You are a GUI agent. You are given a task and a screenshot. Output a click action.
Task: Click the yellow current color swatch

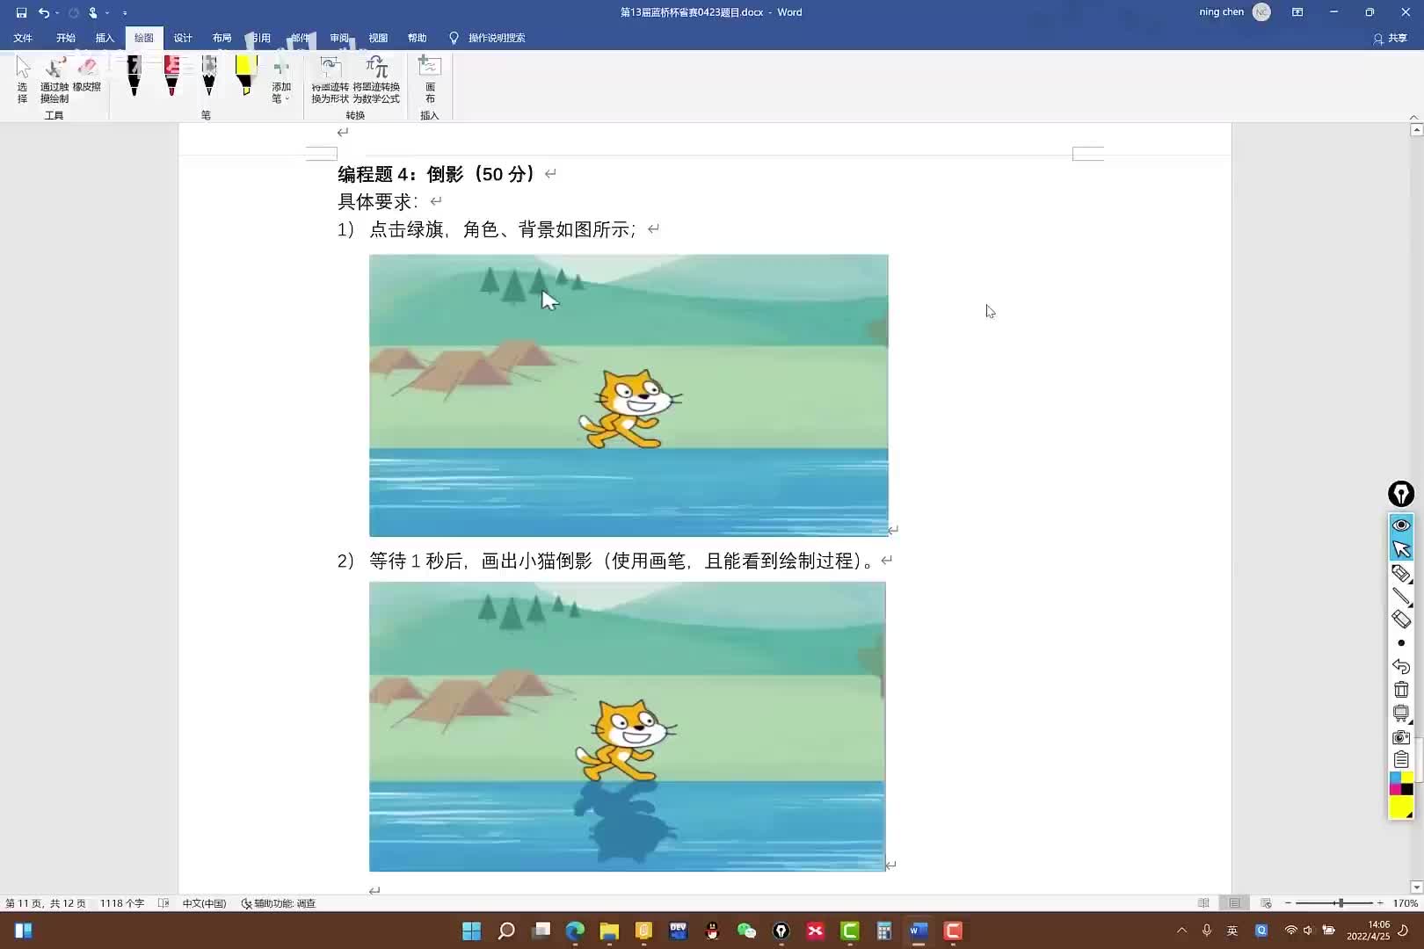(1401, 807)
